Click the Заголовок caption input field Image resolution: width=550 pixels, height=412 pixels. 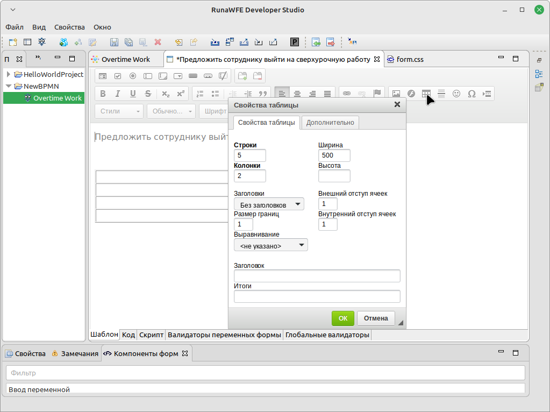point(317,276)
